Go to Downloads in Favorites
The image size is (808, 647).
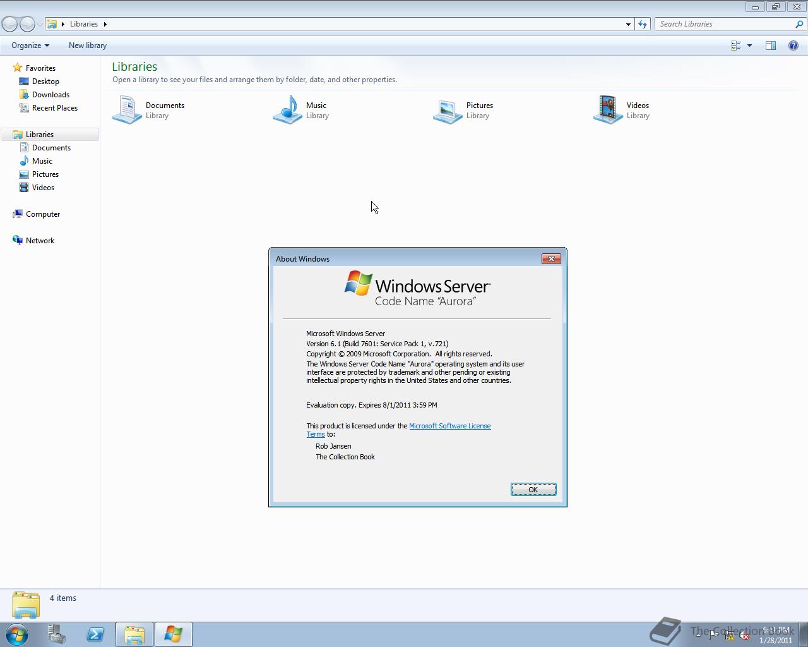50,95
